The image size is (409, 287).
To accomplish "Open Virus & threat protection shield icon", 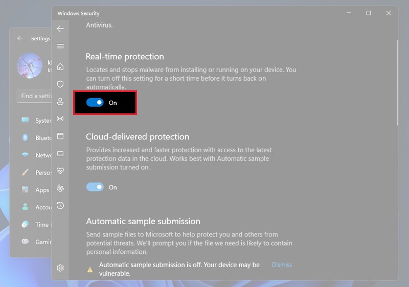I will (60, 84).
